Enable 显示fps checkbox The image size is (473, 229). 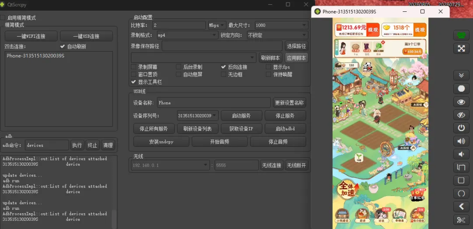pos(268,67)
